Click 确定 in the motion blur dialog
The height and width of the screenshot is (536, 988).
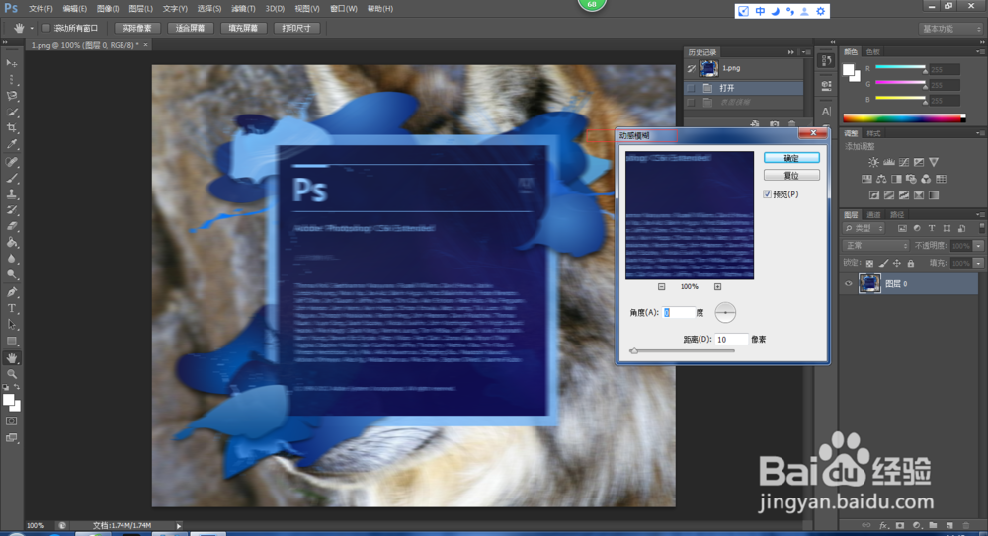[x=791, y=158]
